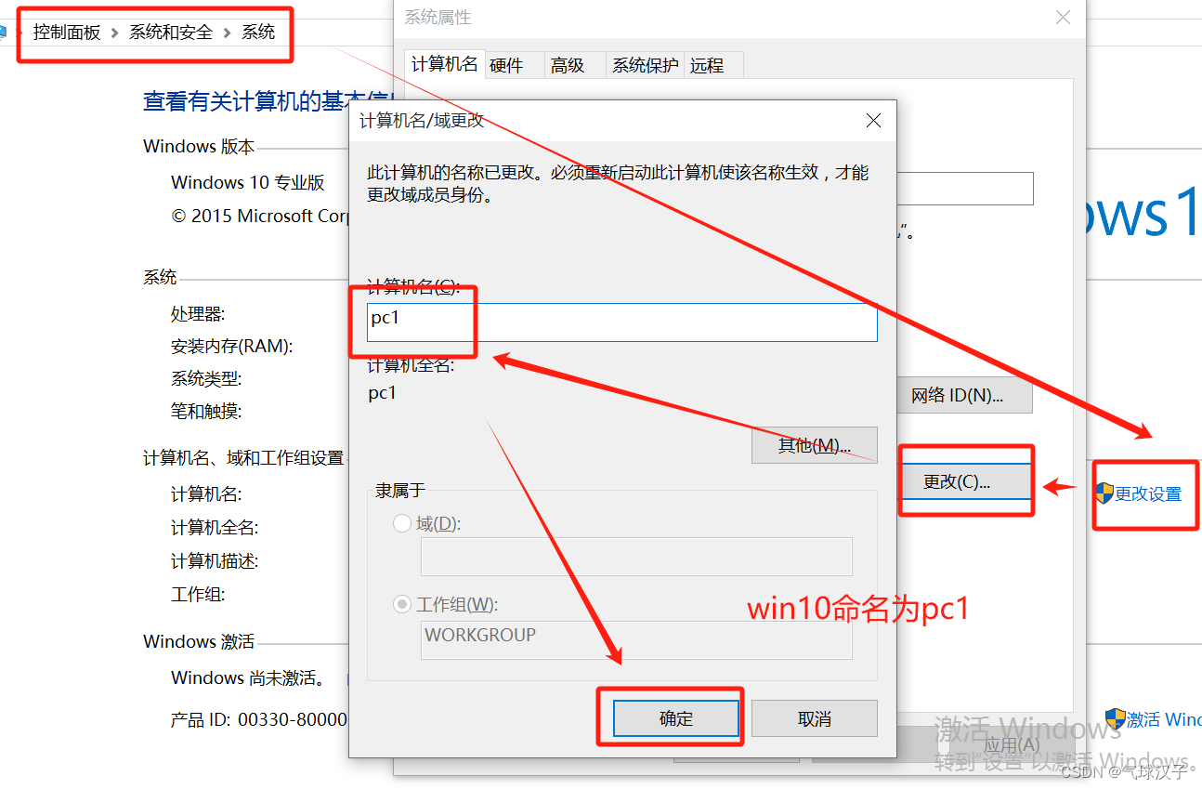1202x789 pixels.
Task: Open the 更改设置 link
Action: 1148,494
